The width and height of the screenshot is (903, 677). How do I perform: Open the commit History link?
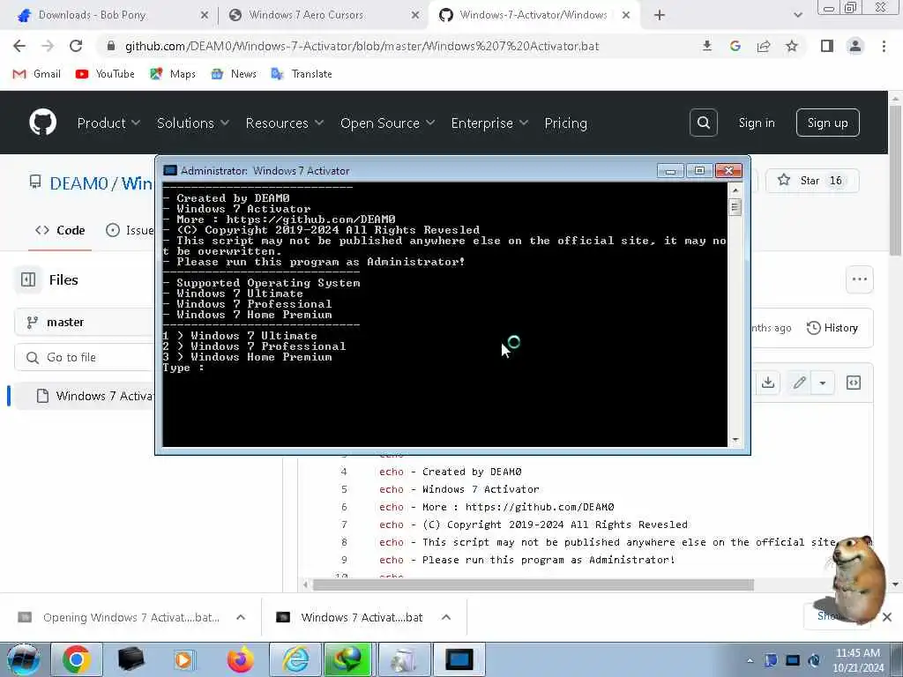point(832,328)
